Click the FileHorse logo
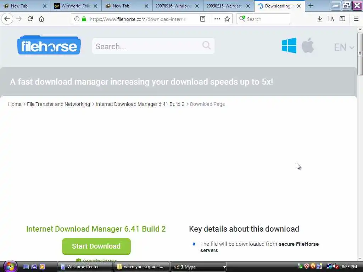363x272 pixels. point(49,45)
